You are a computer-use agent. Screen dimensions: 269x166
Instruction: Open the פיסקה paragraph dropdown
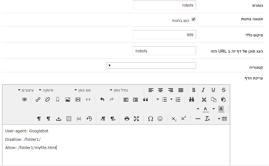(x=46, y=90)
